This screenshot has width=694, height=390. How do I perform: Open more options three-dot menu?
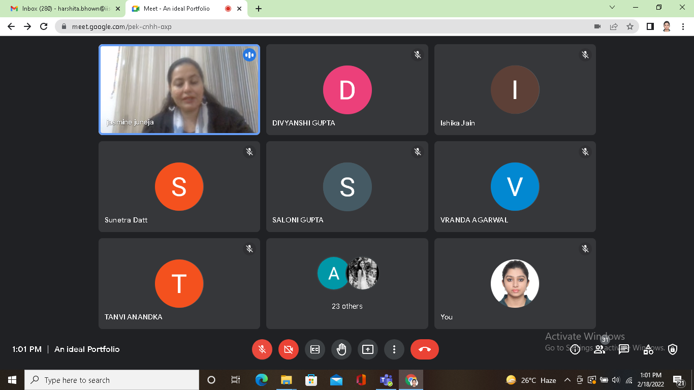point(394,349)
